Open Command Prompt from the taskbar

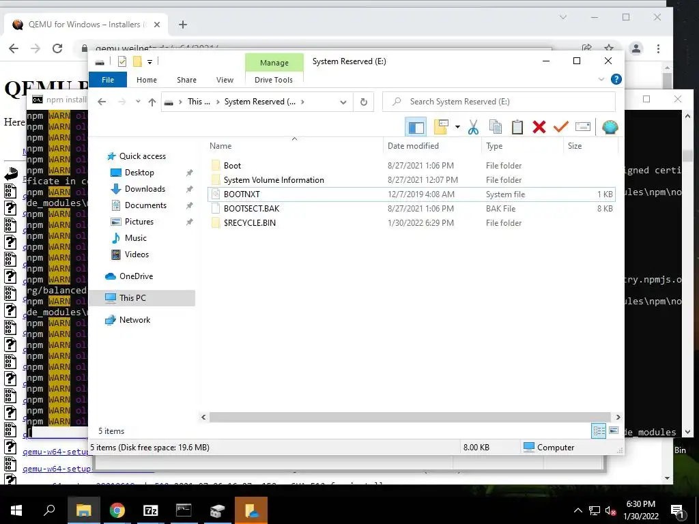184,510
